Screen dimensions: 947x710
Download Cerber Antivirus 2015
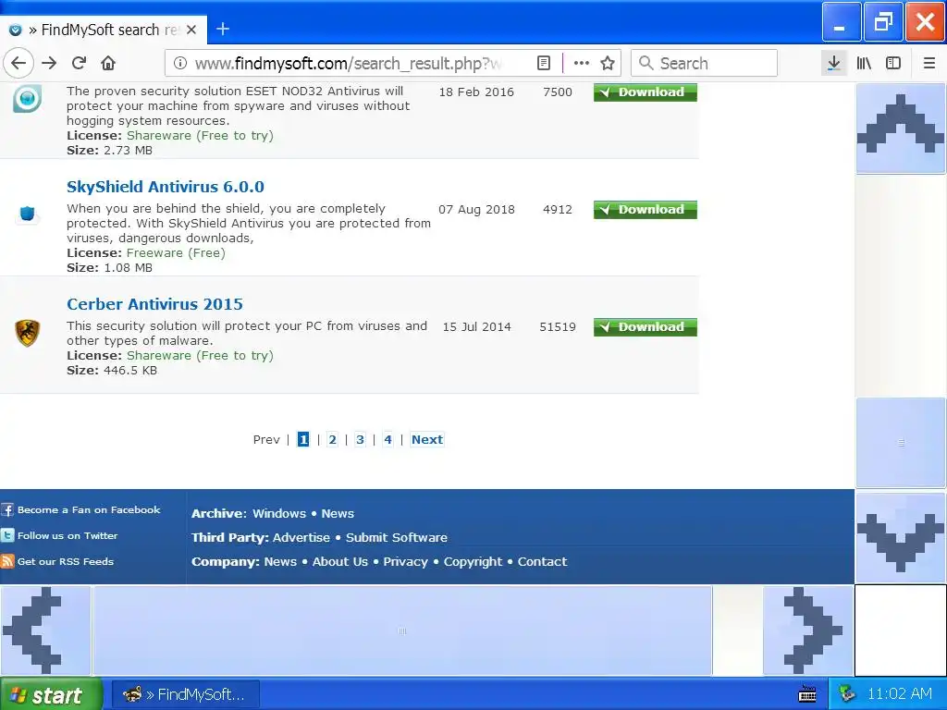click(x=645, y=326)
